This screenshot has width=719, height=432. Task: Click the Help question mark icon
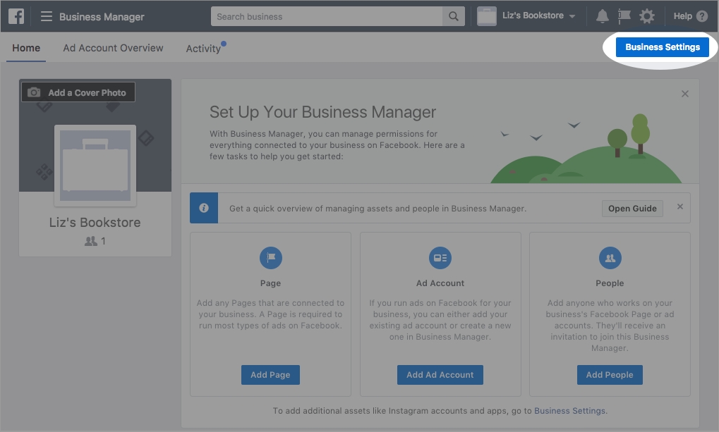701,16
